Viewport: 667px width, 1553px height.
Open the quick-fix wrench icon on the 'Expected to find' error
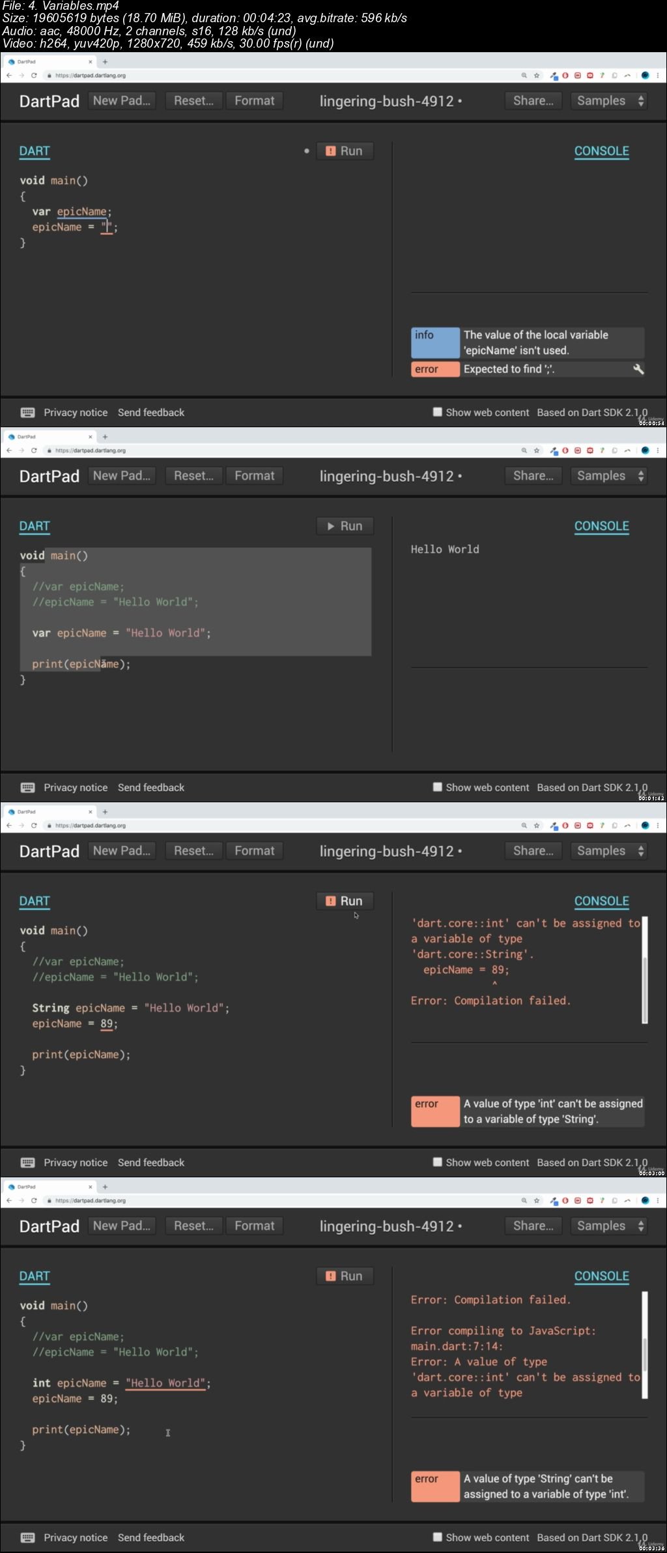point(638,369)
